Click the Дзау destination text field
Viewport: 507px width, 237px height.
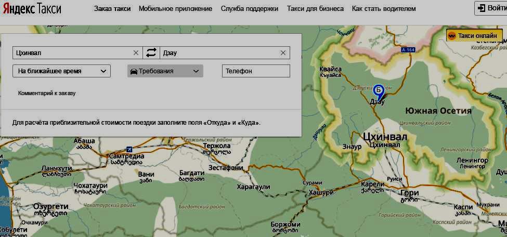pyautogui.click(x=218, y=52)
